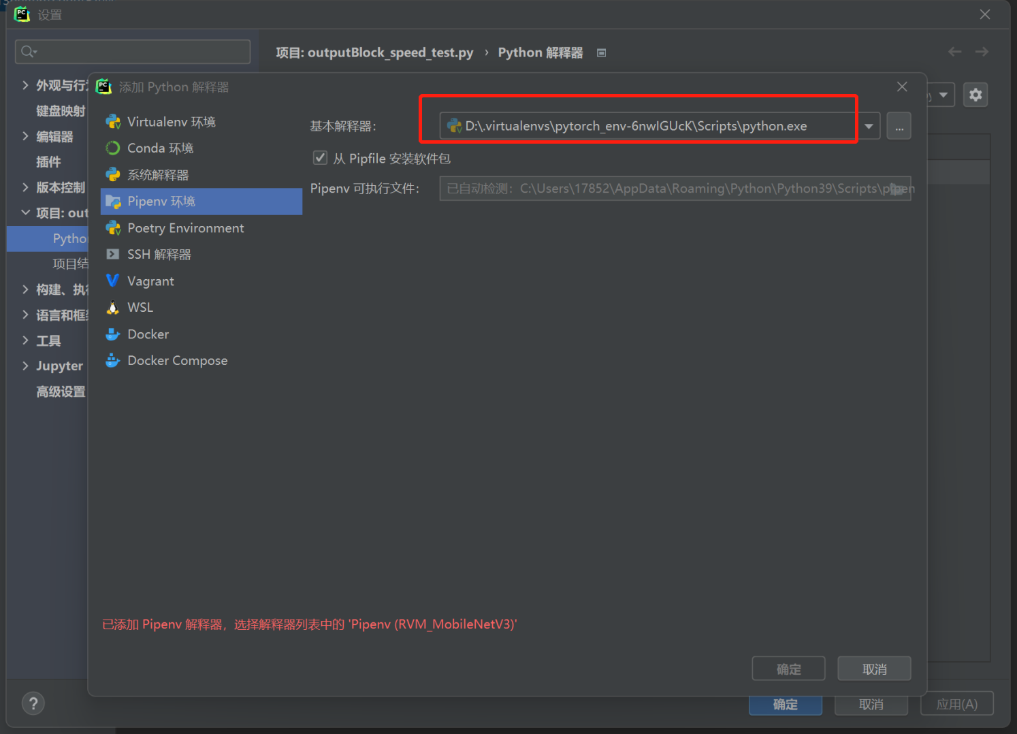
Task: Collapse the 项目 settings section
Action: (x=25, y=213)
